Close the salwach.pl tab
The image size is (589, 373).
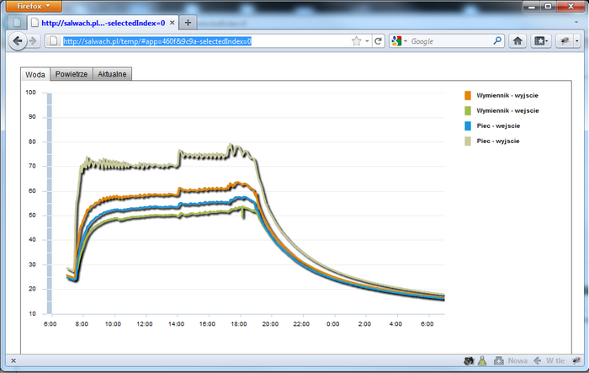(172, 23)
